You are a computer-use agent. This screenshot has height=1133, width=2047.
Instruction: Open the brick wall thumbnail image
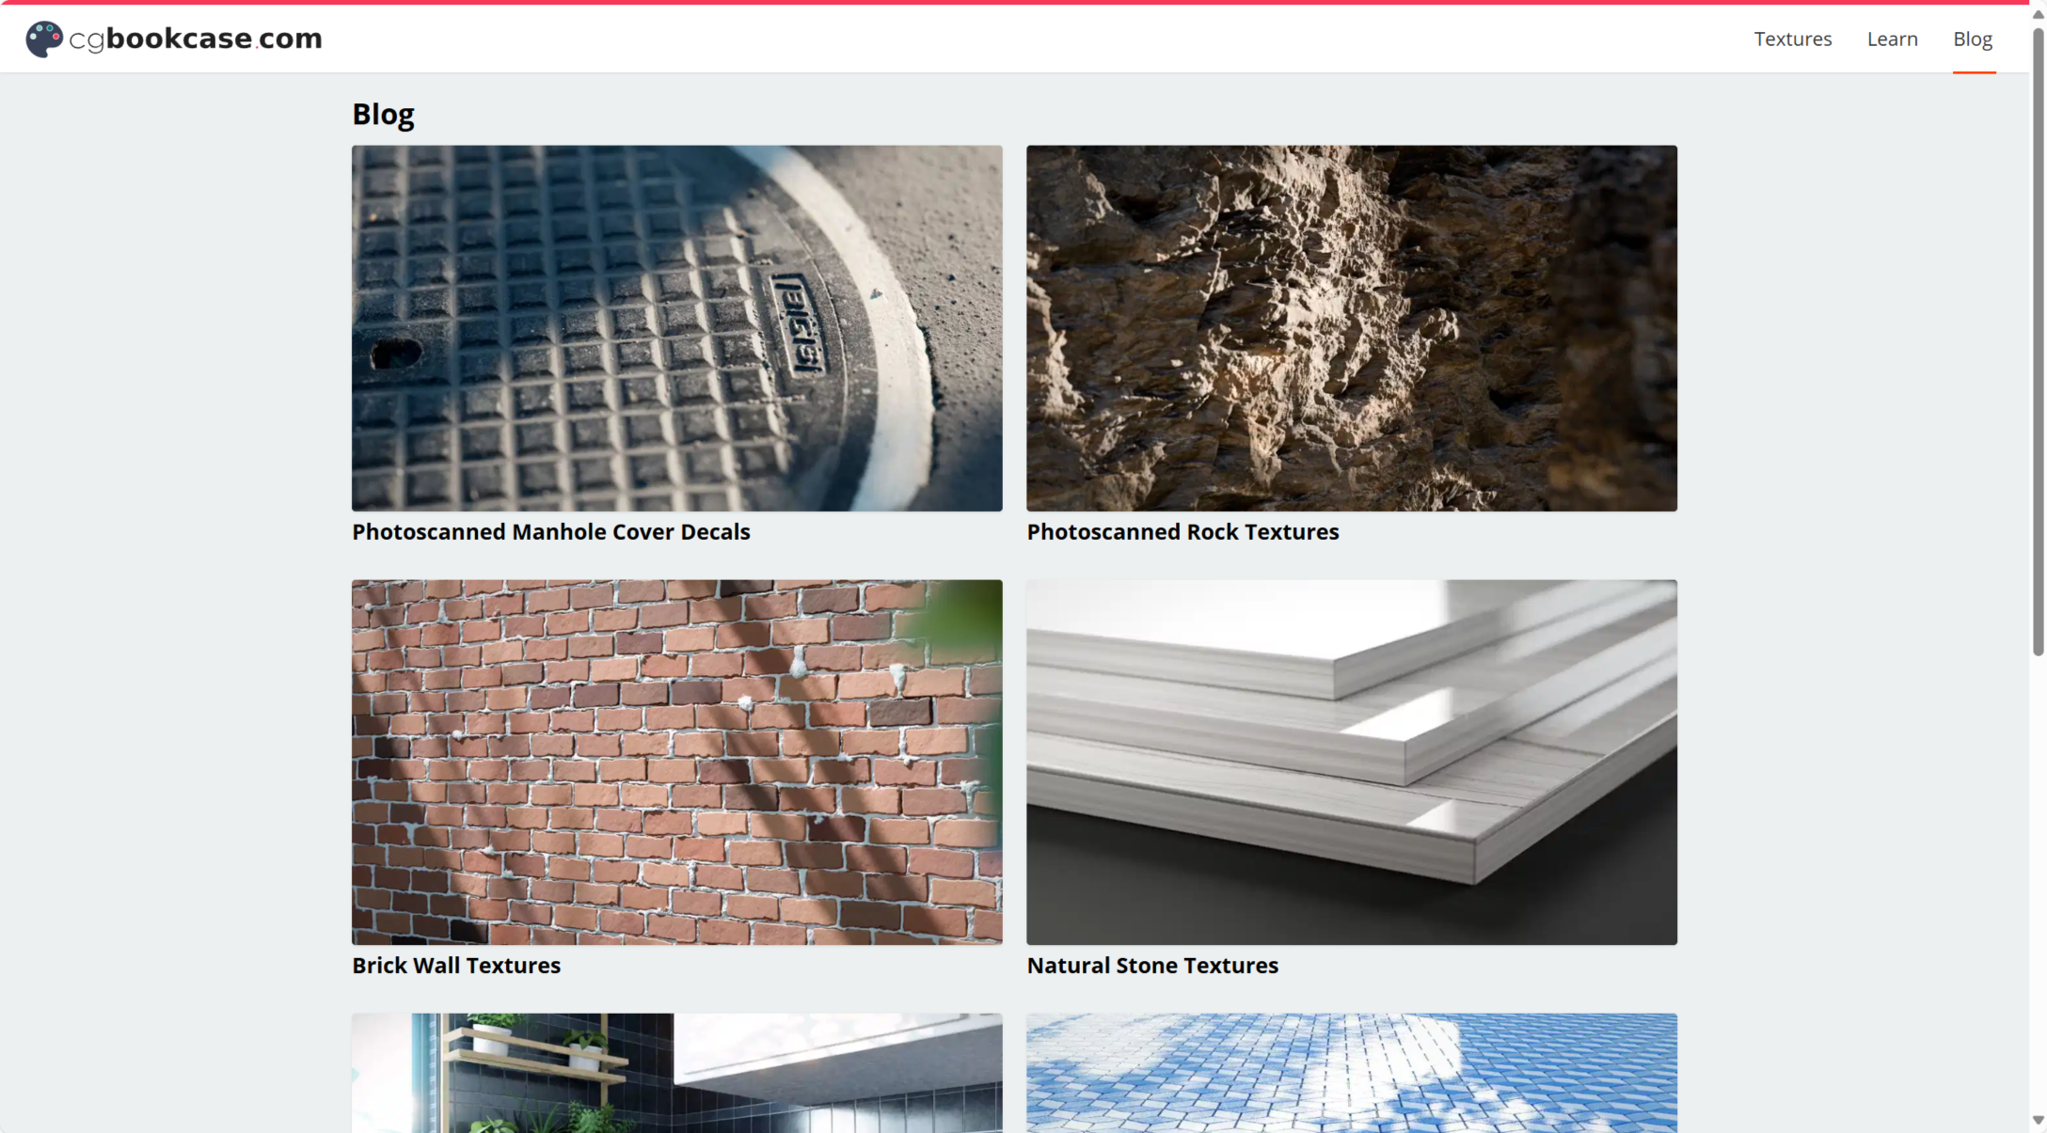click(676, 762)
